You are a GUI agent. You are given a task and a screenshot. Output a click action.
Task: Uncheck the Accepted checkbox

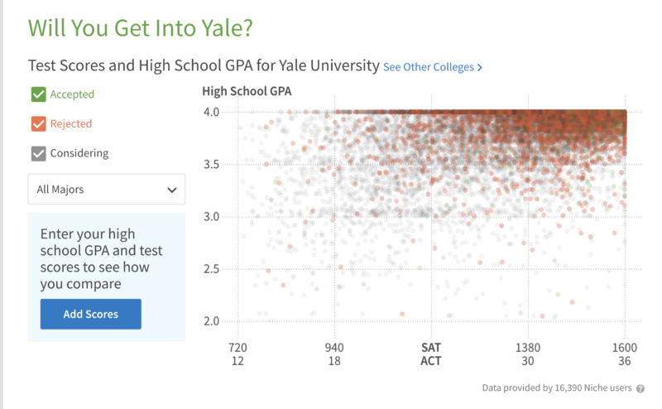[x=38, y=94]
